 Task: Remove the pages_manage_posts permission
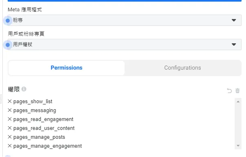tap(10, 137)
